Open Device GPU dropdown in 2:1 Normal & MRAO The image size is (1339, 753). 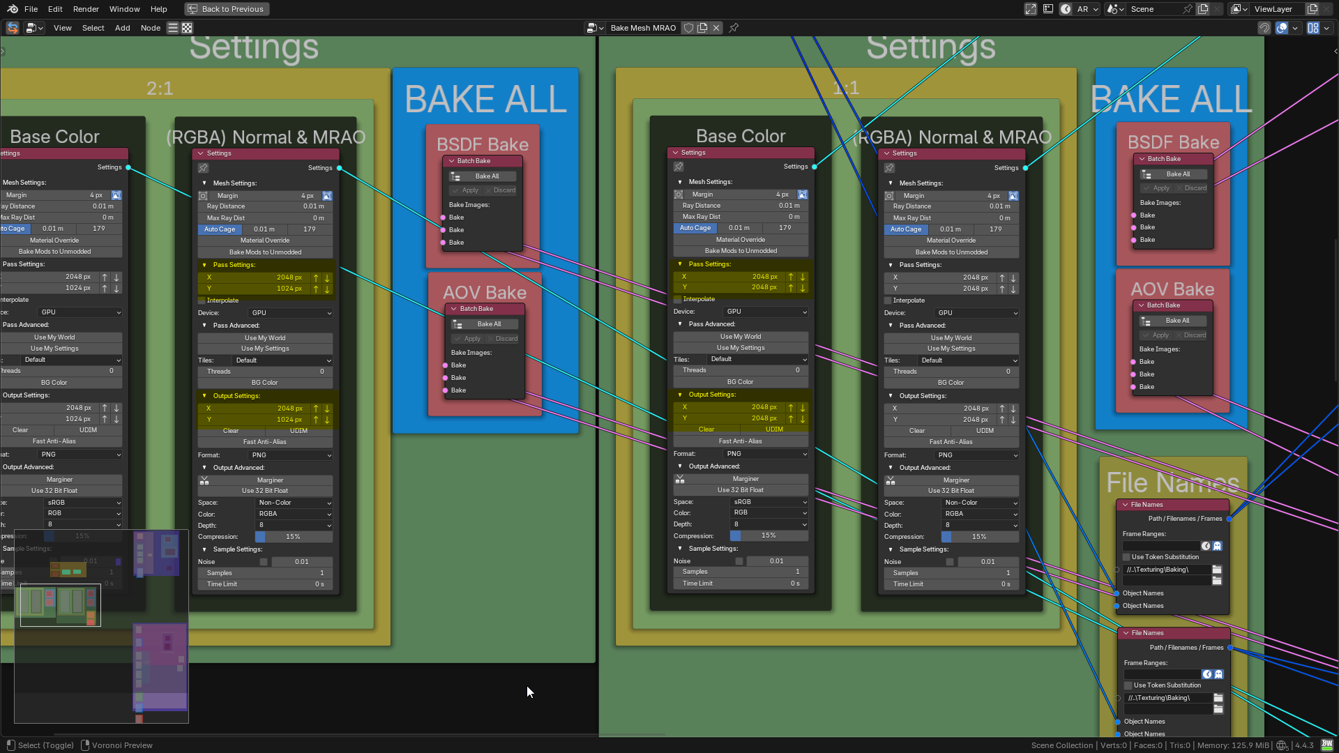tap(291, 313)
